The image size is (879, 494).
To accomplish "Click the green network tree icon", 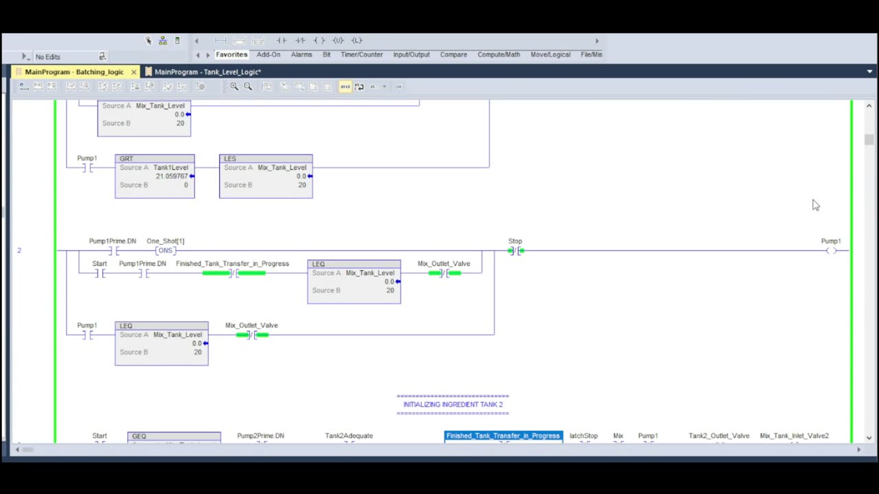I will pos(163,40).
